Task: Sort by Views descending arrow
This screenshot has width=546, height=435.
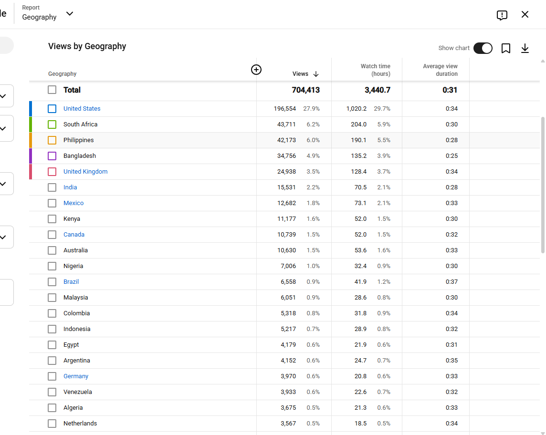Action: click(316, 74)
